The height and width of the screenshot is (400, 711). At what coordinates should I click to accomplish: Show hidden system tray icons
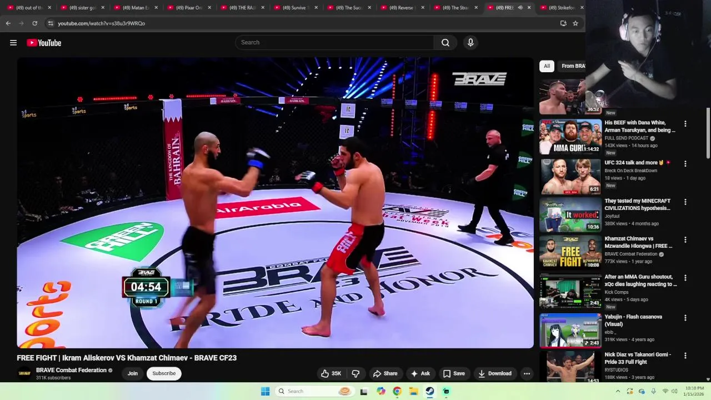click(x=618, y=391)
